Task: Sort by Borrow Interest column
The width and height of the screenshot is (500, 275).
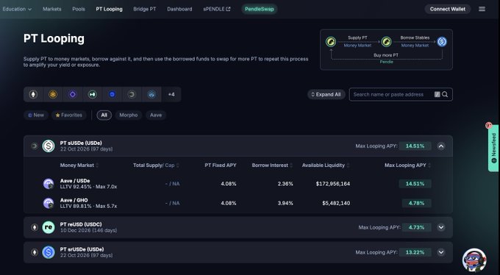Action: tap(272, 165)
